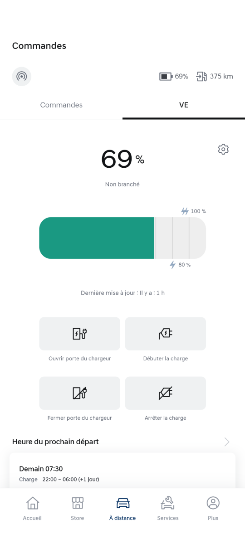Close the charger door
The height and width of the screenshot is (544, 245).
(80, 393)
